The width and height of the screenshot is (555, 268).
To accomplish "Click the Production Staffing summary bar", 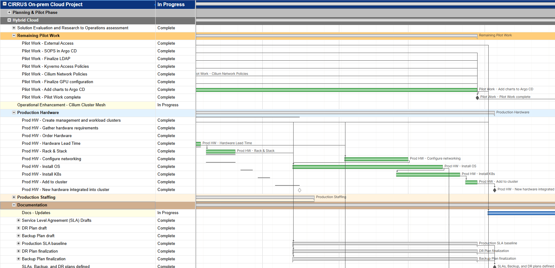I will coord(255,197).
